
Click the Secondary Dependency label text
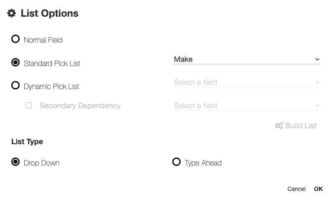click(x=80, y=106)
